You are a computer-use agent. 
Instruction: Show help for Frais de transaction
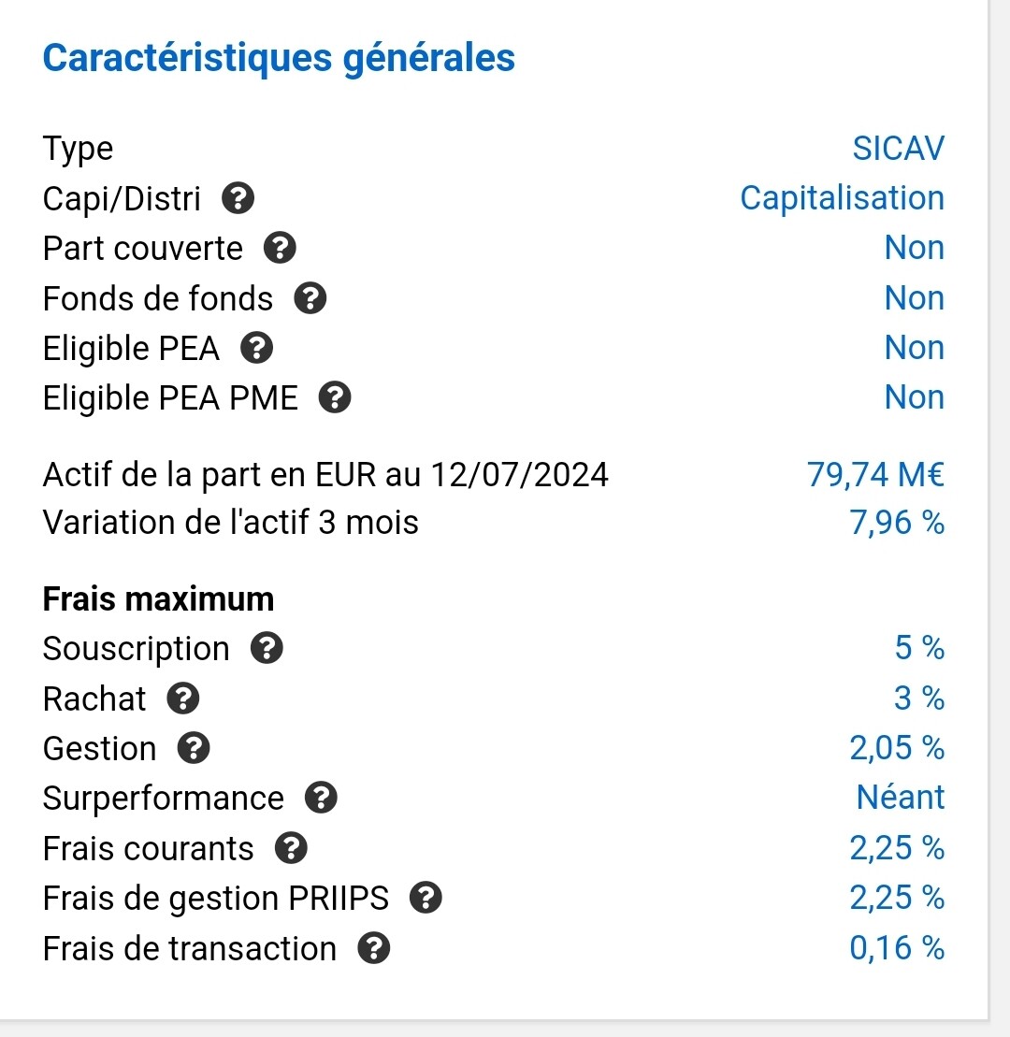(374, 949)
